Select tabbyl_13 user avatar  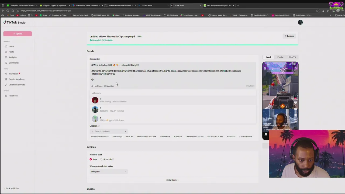(95, 109)
